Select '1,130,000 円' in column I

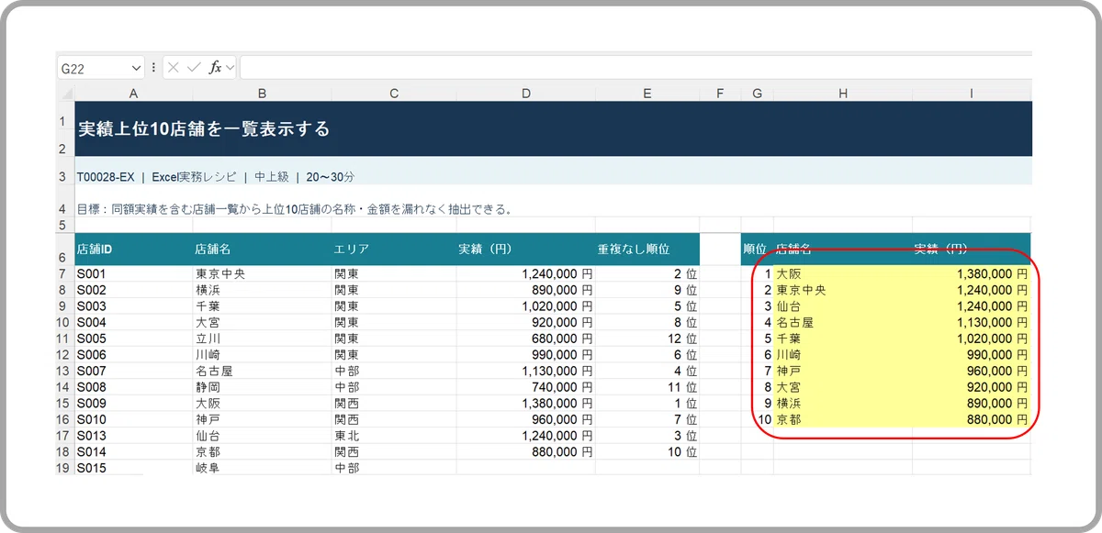971,322
